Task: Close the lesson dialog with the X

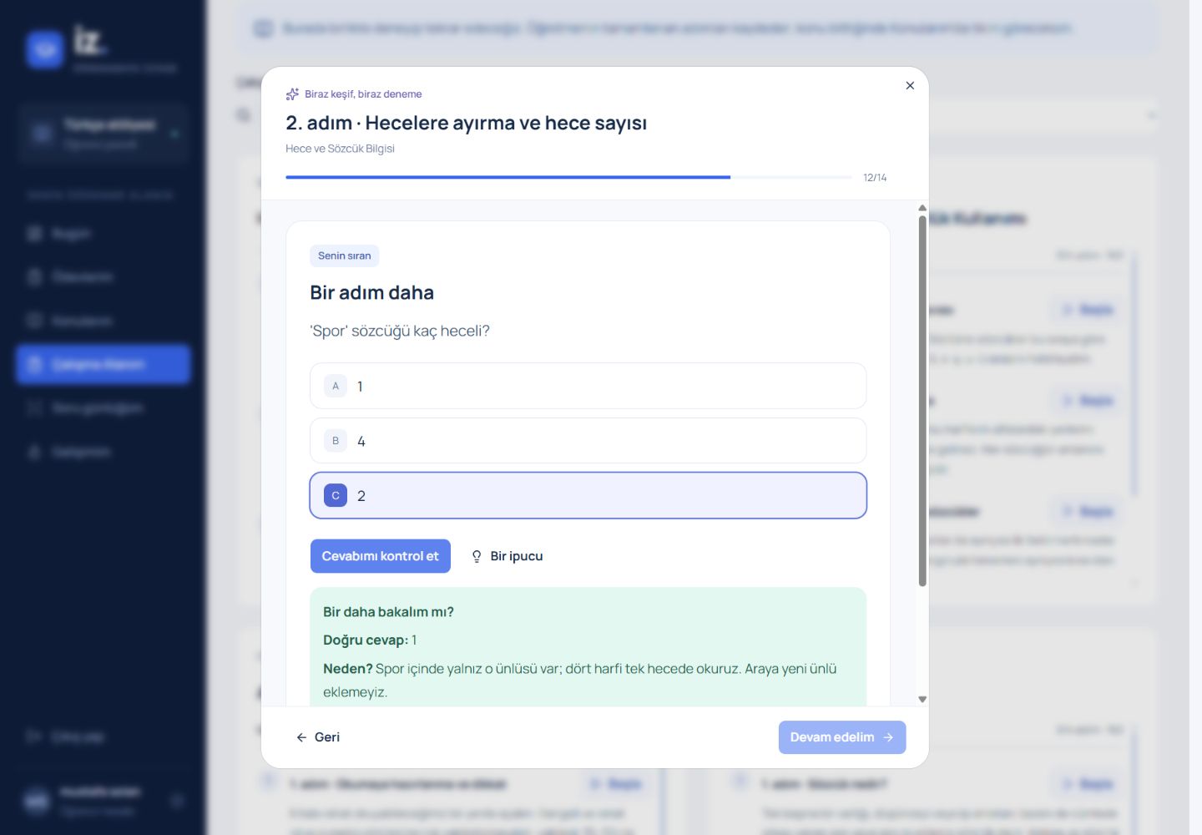Action: tap(910, 85)
